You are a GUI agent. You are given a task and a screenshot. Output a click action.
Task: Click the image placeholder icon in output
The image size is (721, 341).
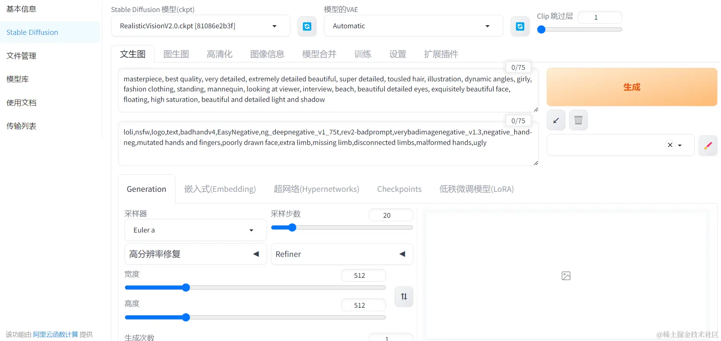click(566, 276)
